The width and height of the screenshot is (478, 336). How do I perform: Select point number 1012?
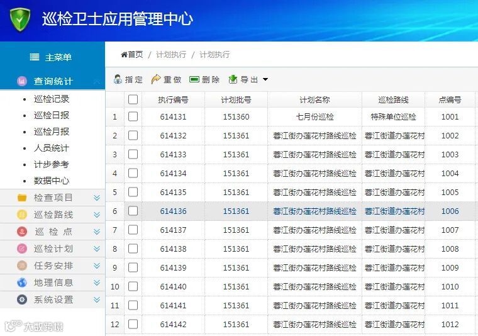point(450,325)
